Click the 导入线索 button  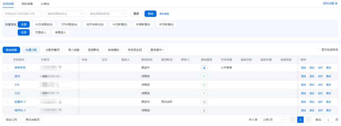click(x=74, y=50)
